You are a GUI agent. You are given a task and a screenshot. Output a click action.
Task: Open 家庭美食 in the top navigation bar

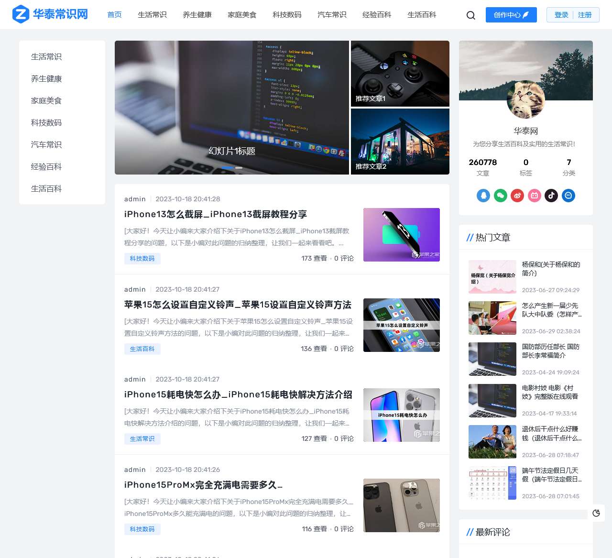(x=242, y=15)
